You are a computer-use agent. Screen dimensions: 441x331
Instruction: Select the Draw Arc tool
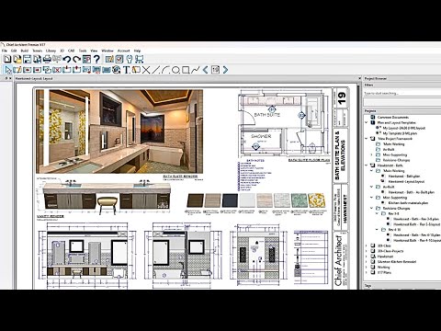165,70
